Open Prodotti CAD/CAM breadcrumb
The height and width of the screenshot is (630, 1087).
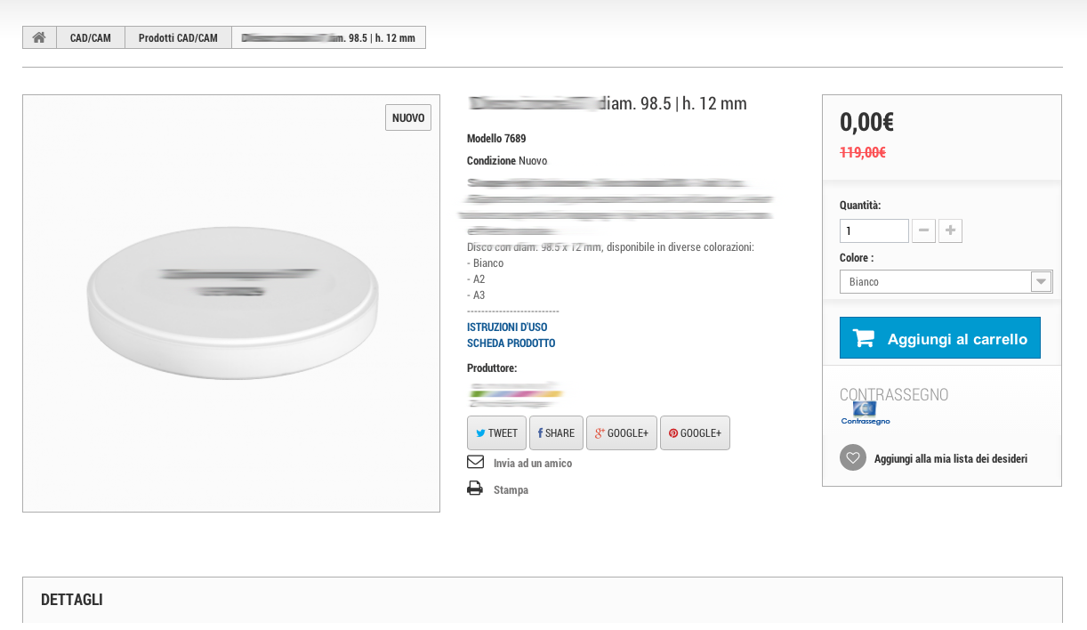(x=178, y=37)
